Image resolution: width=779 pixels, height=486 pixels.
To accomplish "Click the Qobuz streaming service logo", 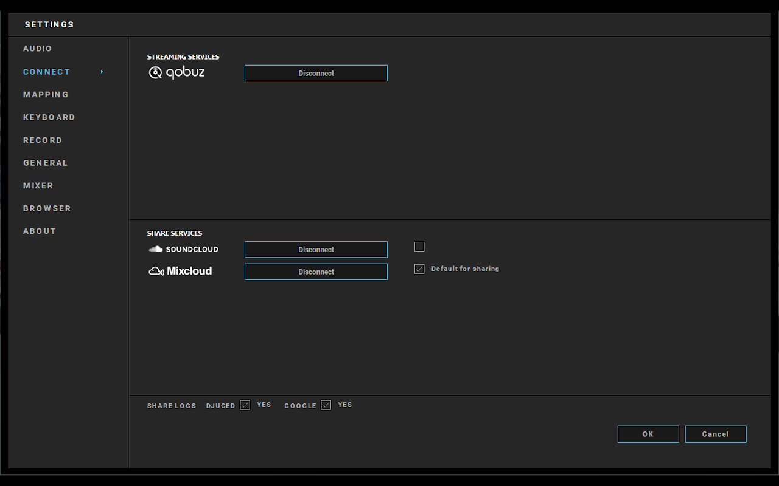I will pos(176,72).
